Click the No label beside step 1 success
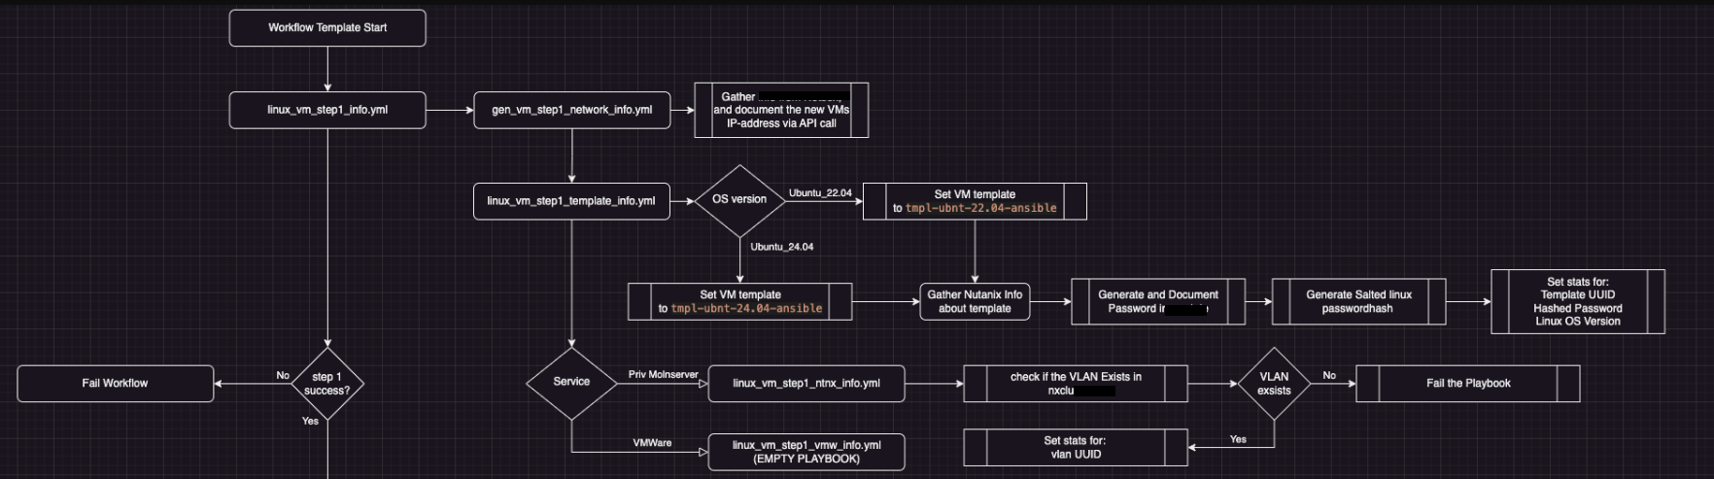 (283, 375)
